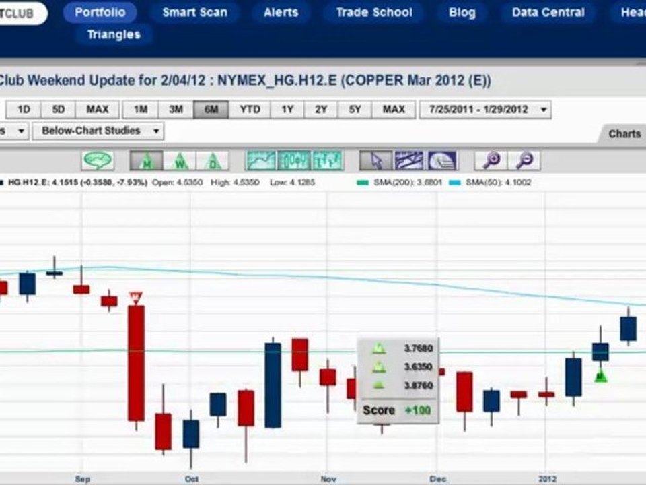Click the SMA(50) blue legend swatch
Viewport: 646px width, 485px height.
point(455,183)
